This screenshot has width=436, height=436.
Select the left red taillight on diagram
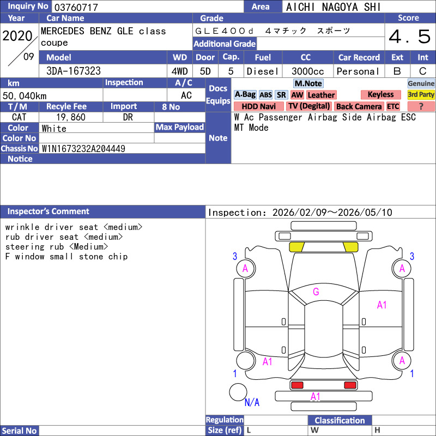pos(297,385)
